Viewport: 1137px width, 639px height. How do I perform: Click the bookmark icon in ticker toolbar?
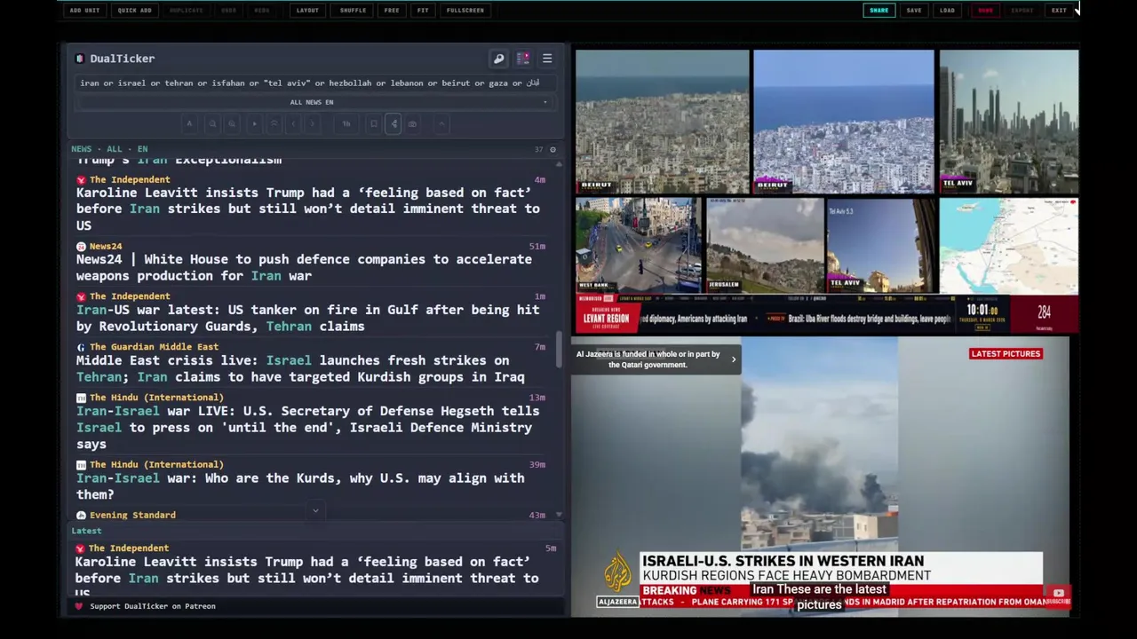tap(374, 124)
